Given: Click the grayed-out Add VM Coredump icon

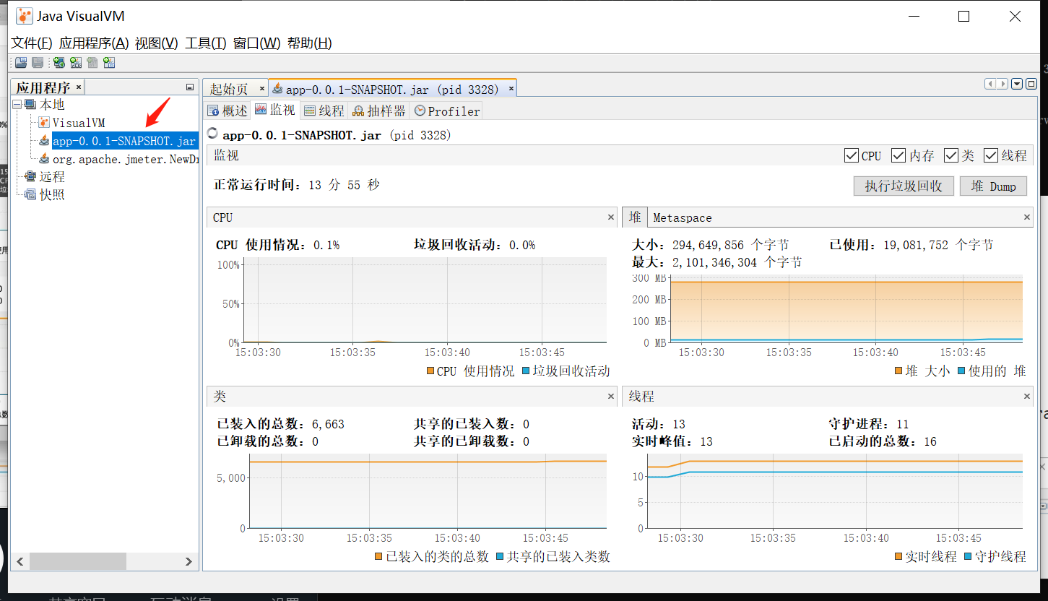Looking at the screenshot, I should [x=92, y=63].
